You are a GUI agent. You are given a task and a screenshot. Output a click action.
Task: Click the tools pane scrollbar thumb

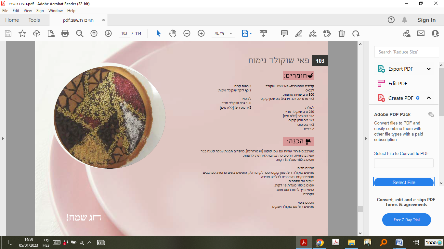pyautogui.click(x=441, y=92)
